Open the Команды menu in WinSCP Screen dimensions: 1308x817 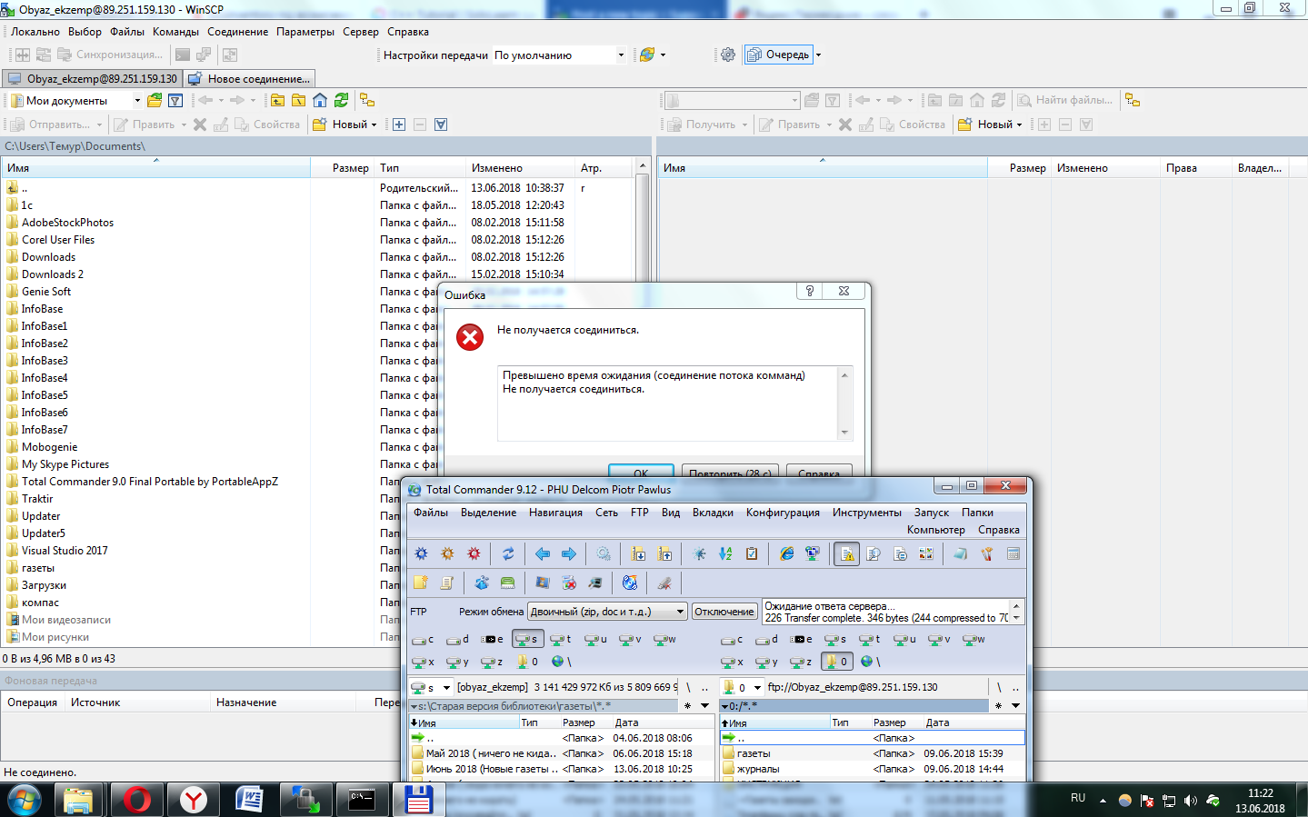(175, 32)
